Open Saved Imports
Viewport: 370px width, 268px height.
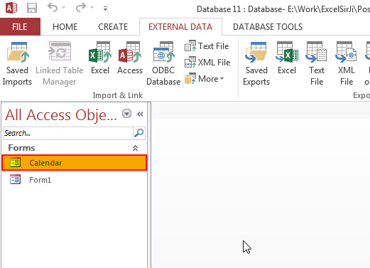point(17,63)
